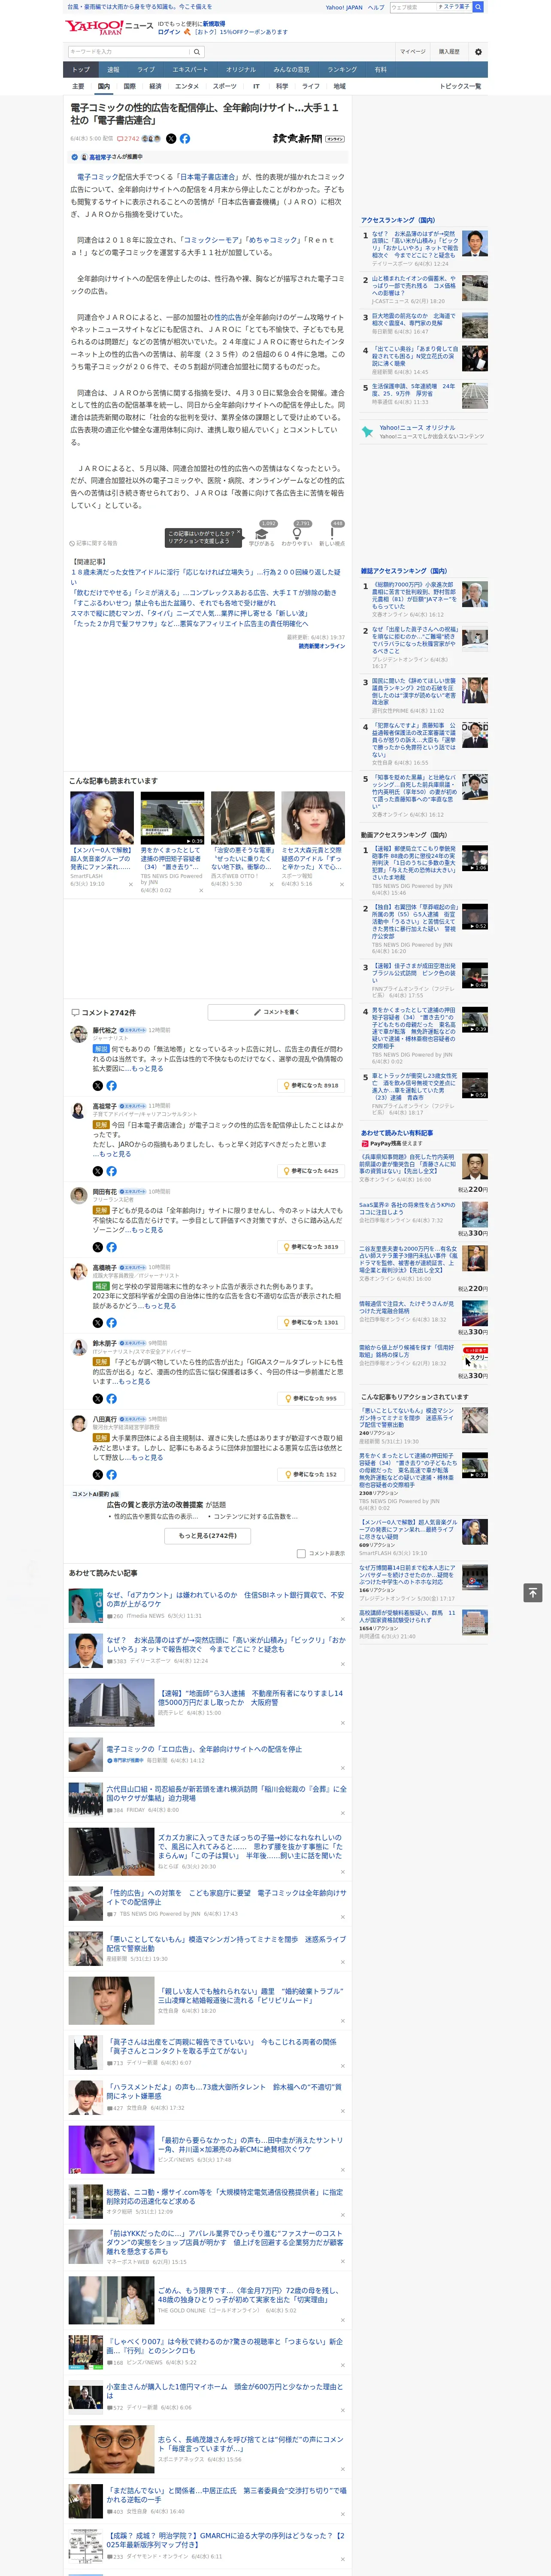Click the わかりやすい lightbulb reaction

point(298,534)
